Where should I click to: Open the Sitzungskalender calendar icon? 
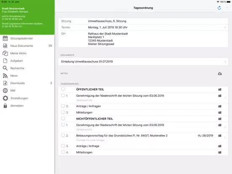tap(5, 38)
